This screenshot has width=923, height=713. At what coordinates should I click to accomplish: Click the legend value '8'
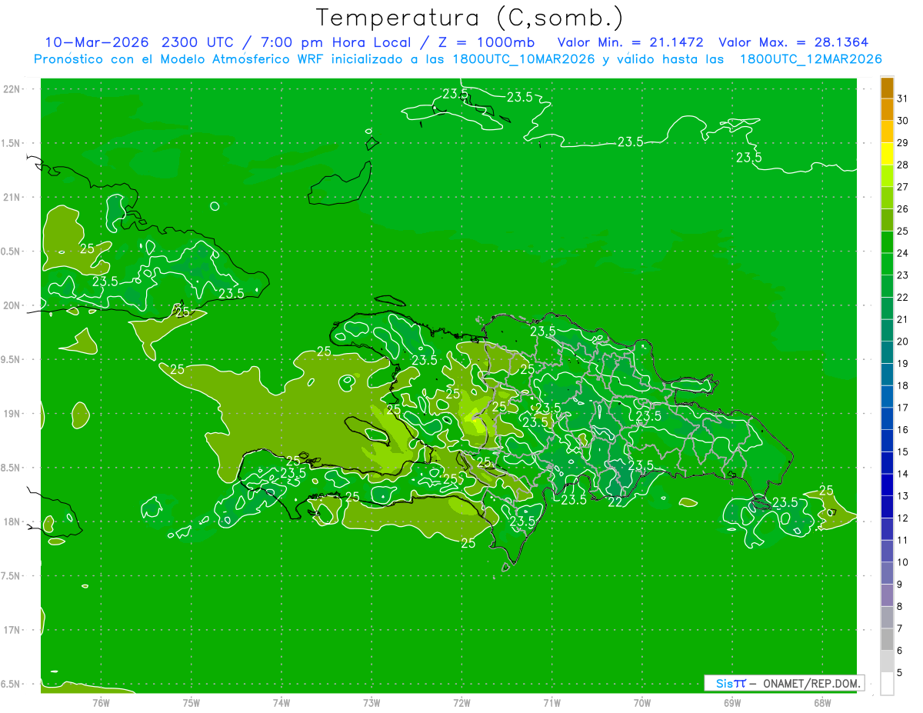pyautogui.click(x=901, y=607)
